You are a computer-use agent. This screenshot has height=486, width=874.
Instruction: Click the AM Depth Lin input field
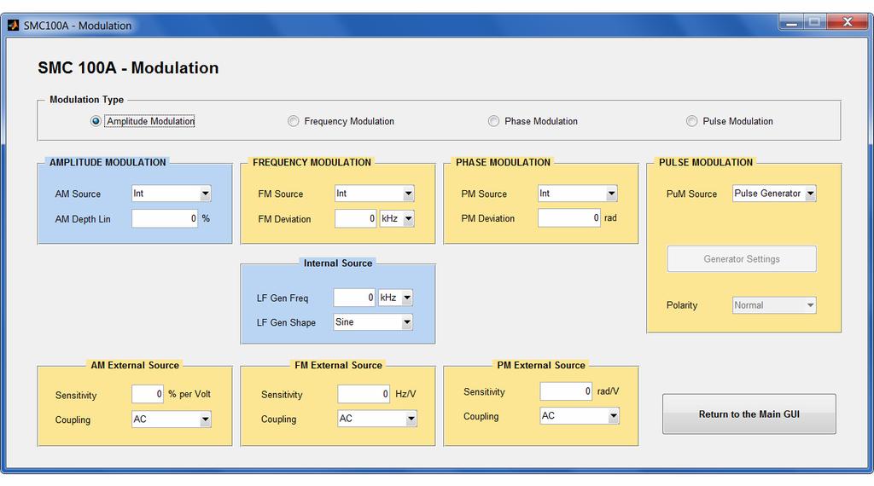tap(165, 219)
